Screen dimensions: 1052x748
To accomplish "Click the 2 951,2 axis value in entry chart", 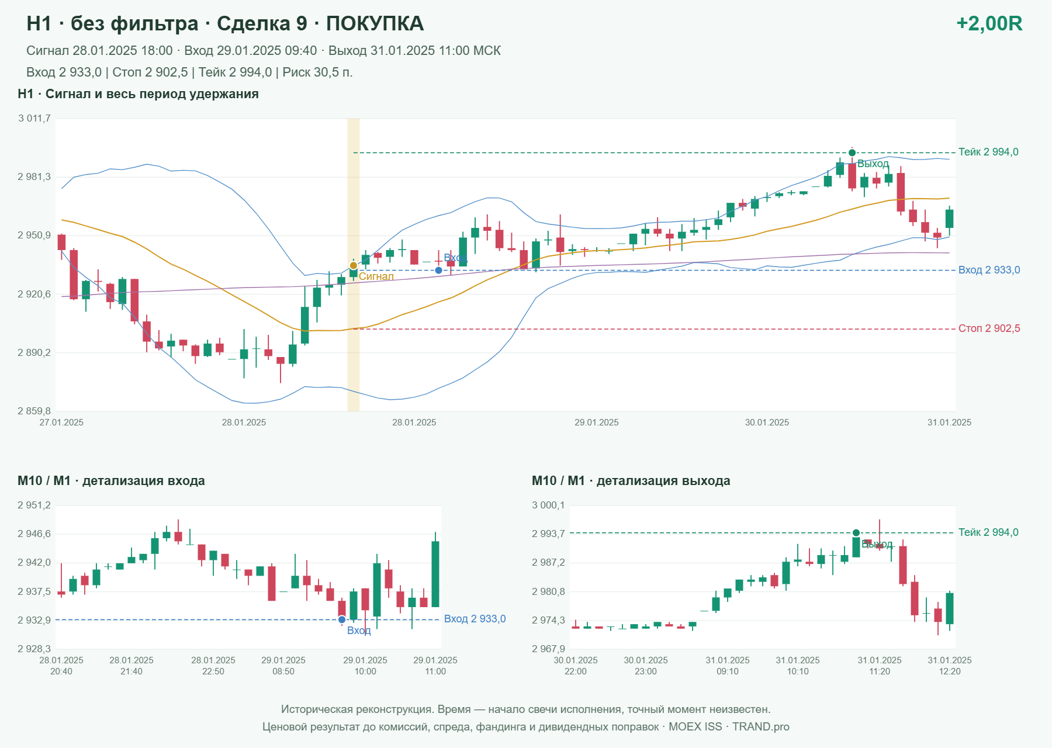I will (x=34, y=505).
